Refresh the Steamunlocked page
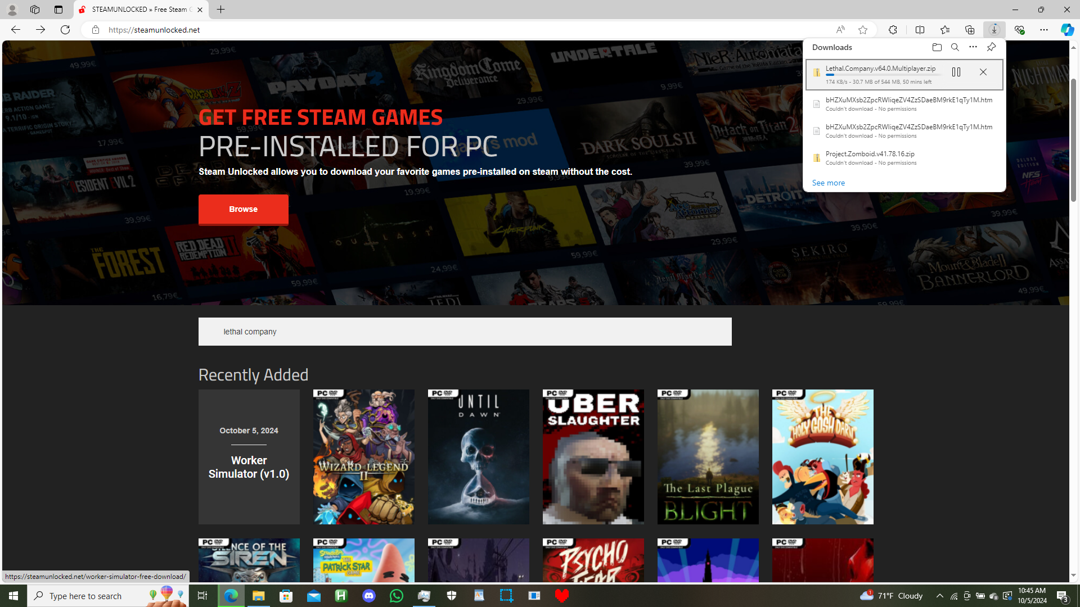 pos(65,30)
